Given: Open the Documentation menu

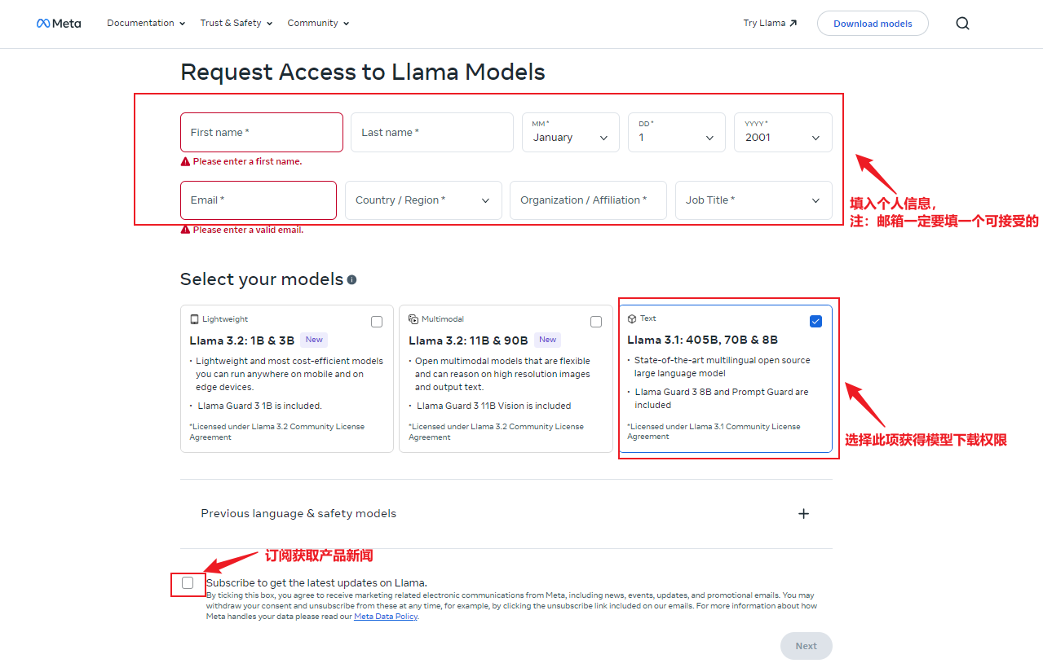Looking at the screenshot, I should pyautogui.click(x=146, y=24).
